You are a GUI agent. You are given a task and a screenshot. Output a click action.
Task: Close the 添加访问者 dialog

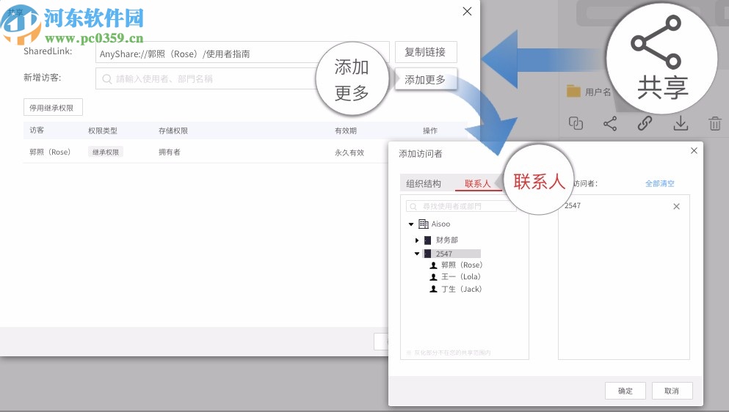pos(694,150)
